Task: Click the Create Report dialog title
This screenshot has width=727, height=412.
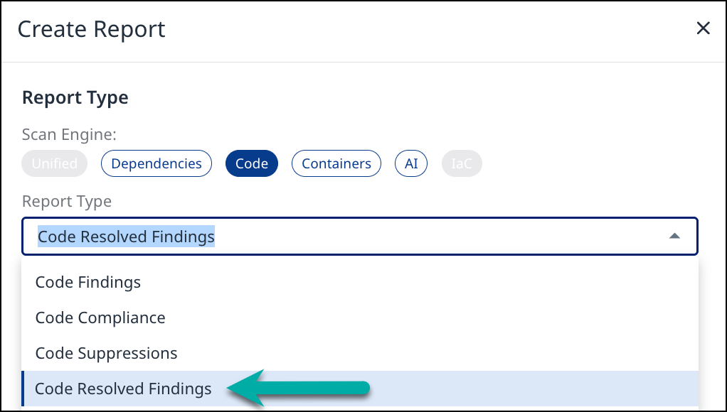Action: point(91,29)
